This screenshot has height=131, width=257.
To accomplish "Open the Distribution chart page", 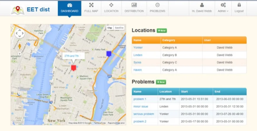I will [134, 8].
